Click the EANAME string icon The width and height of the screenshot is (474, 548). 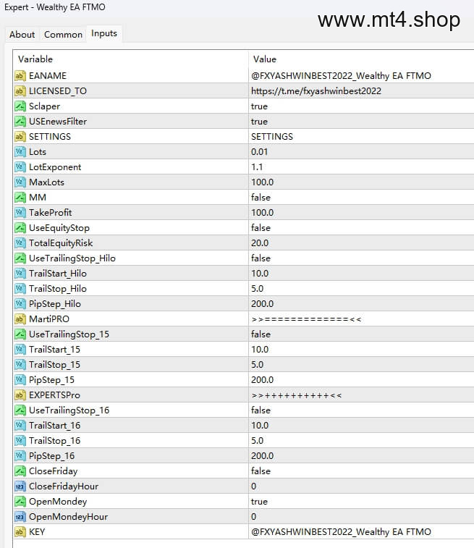pyautogui.click(x=20, y=76)
